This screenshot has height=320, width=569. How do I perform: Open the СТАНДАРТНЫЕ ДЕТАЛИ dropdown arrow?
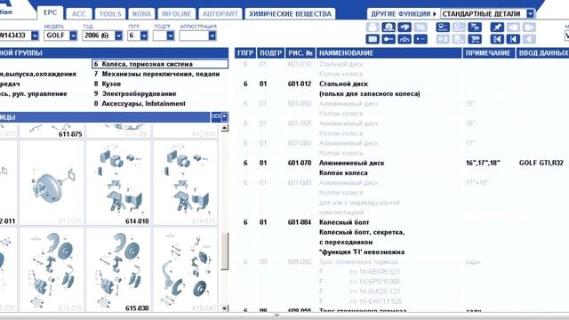tap(530, 14)
